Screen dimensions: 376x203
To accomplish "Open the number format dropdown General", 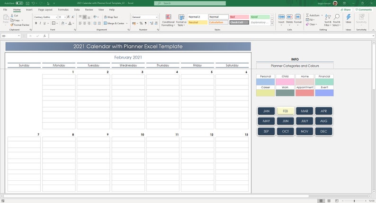I will 157,17.
